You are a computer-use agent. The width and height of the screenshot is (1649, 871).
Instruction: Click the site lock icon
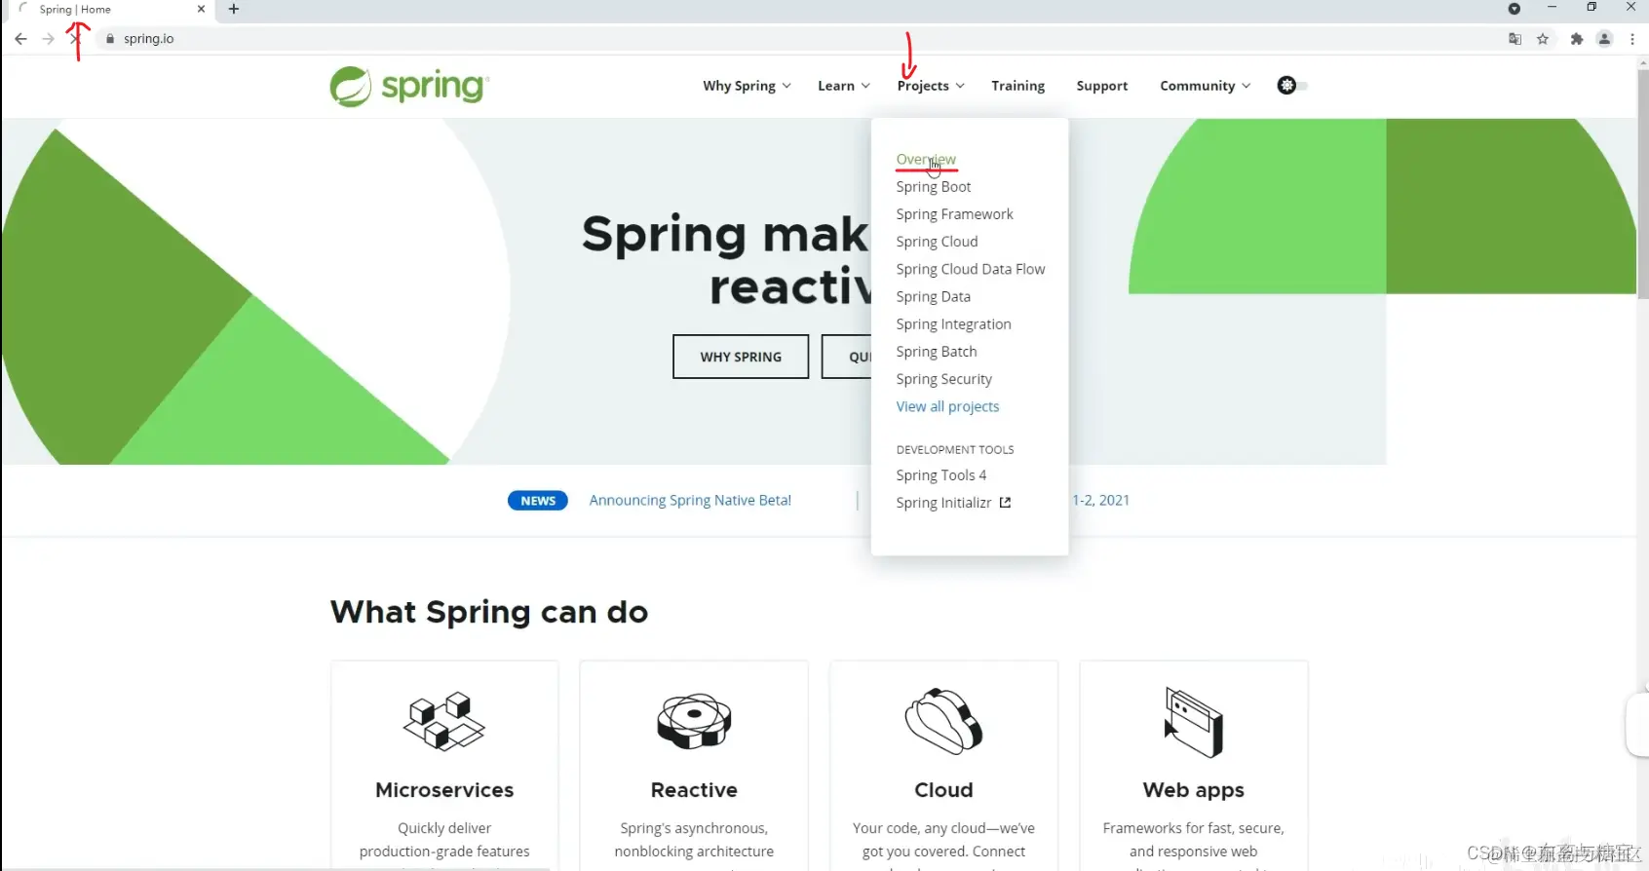pos(110,39)
